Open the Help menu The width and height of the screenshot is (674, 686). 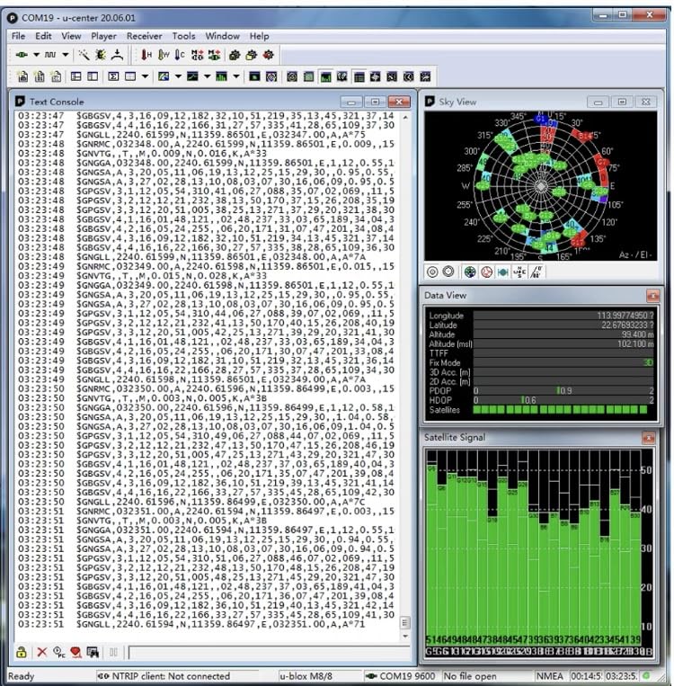(x=260, y=36)
